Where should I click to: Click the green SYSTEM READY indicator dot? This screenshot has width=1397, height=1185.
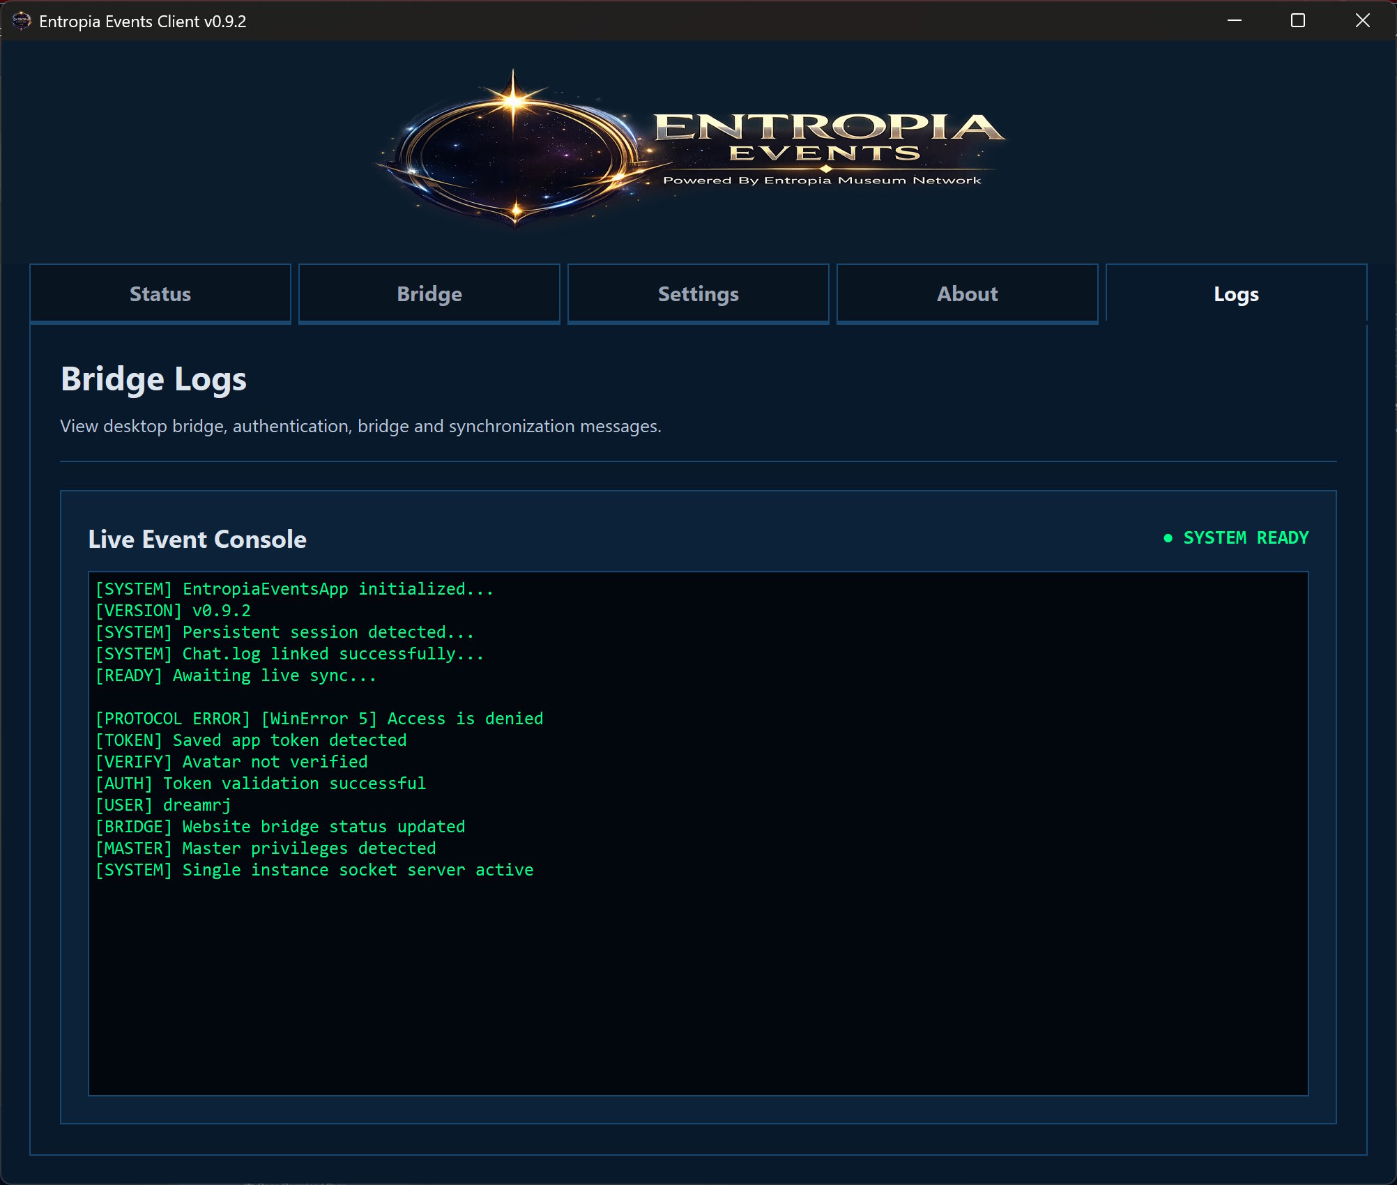pos(1168,538)
